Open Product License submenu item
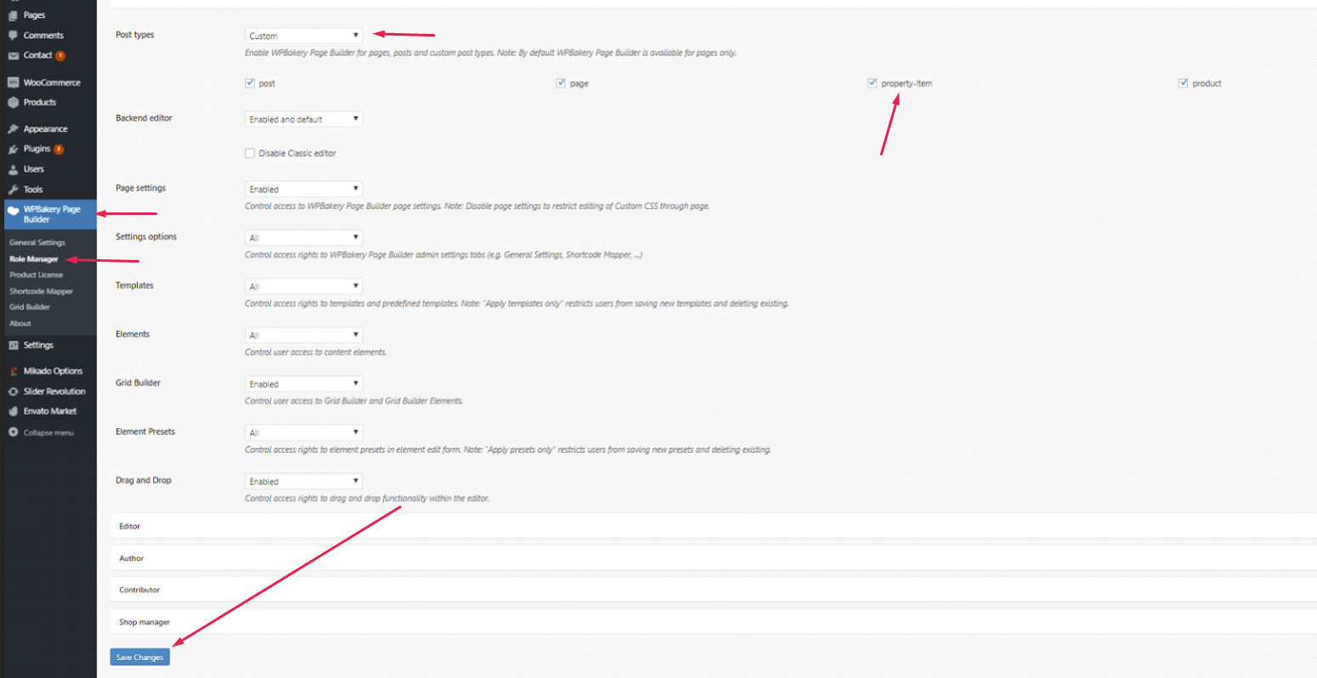 click(x=37, y=275)
